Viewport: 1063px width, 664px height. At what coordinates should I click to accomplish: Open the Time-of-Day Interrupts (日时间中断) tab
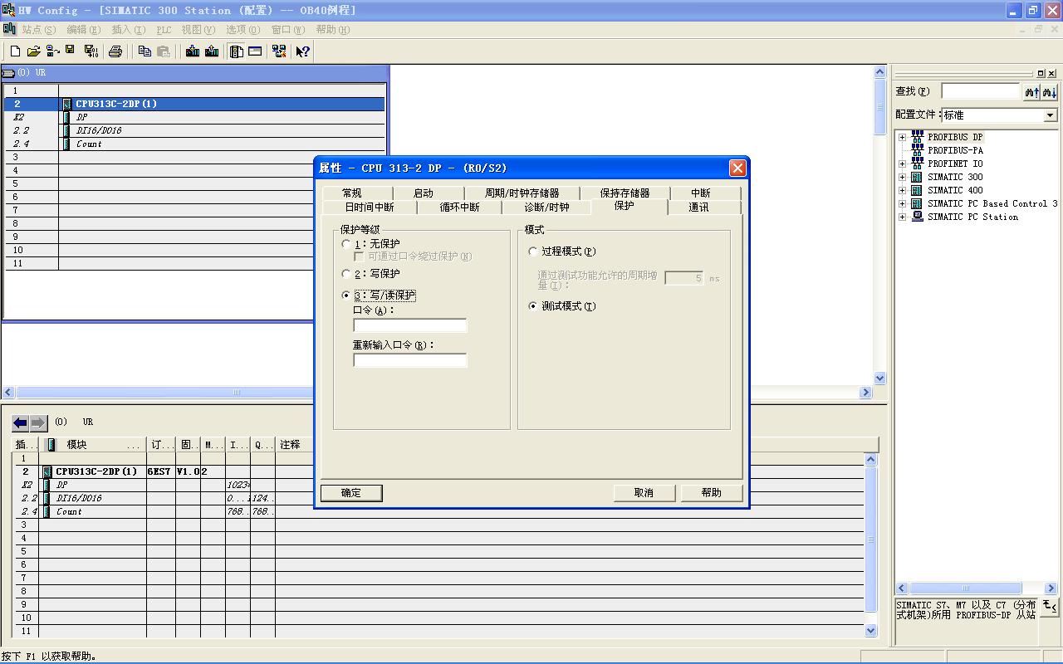(370, 207)
